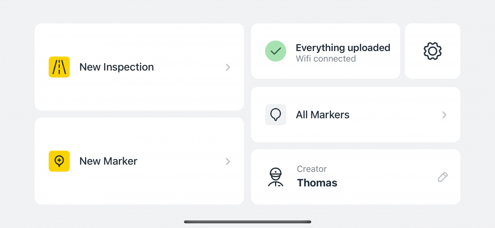Open the All Markers list
This screenshot has height=228, width=495.
(x=323, y=114)
